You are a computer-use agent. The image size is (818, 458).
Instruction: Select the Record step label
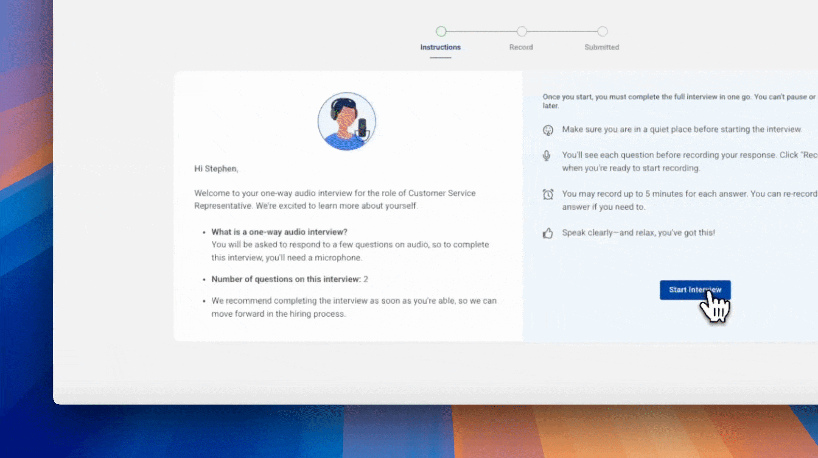point(521,47)
